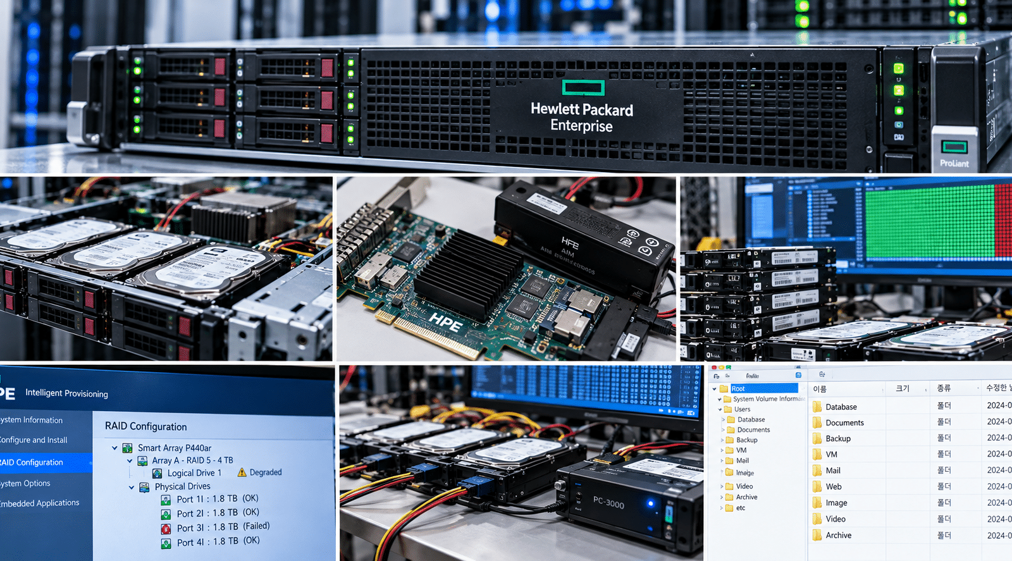The height and width of the screenshot is (561, 1012).
Task: Expand the Database tree folder
Action: (x=723, y=419)
